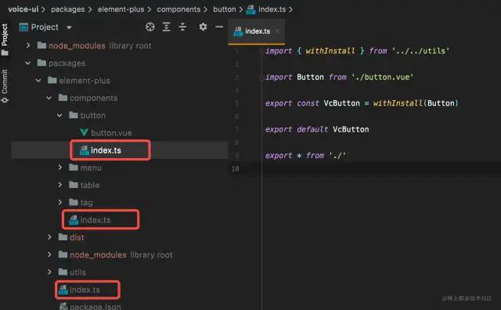Select the menu folder row

click(120, 168)
